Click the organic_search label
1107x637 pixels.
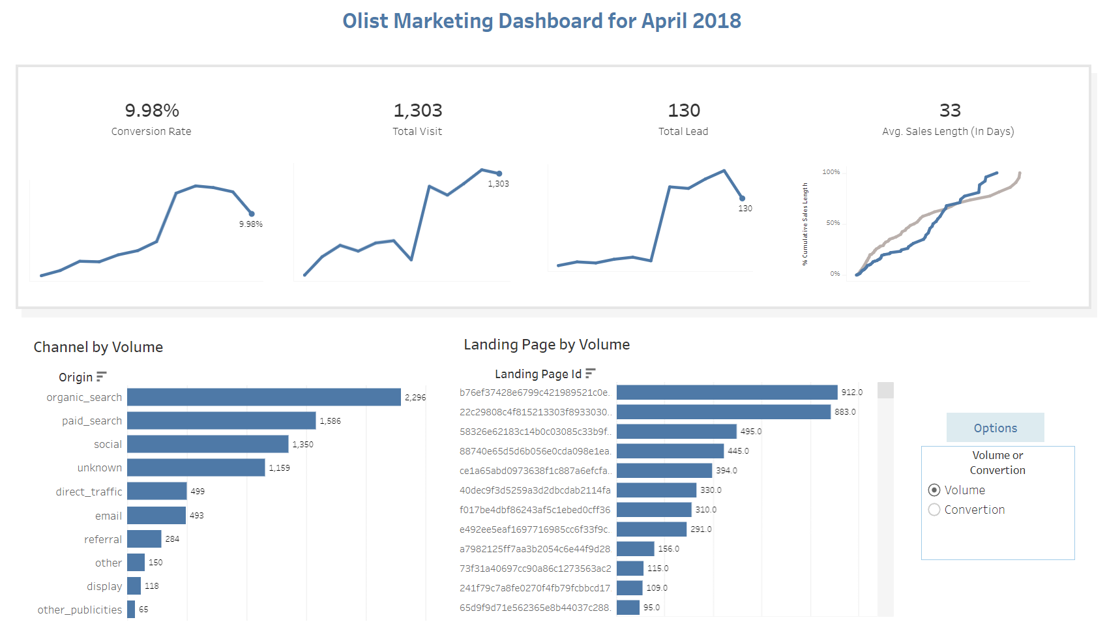point(84,397)
